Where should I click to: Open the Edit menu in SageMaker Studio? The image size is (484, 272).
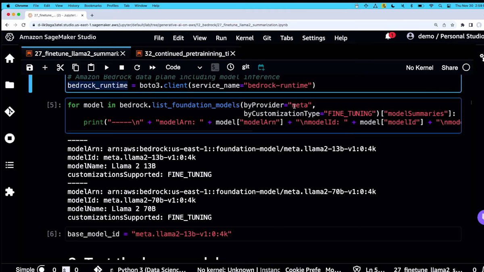pos(178,38)
